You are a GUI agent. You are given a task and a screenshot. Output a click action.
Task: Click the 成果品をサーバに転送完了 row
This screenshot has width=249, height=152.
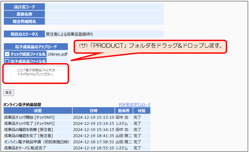[25, 148]
